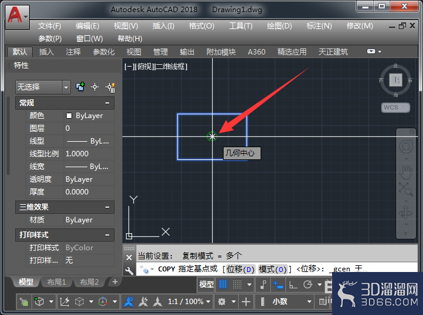Click the annotation monitor plus icon

pos(246,302)
